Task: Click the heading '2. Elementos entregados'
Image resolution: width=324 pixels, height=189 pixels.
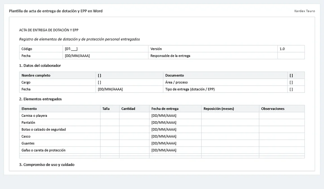Action: [40, 99]
